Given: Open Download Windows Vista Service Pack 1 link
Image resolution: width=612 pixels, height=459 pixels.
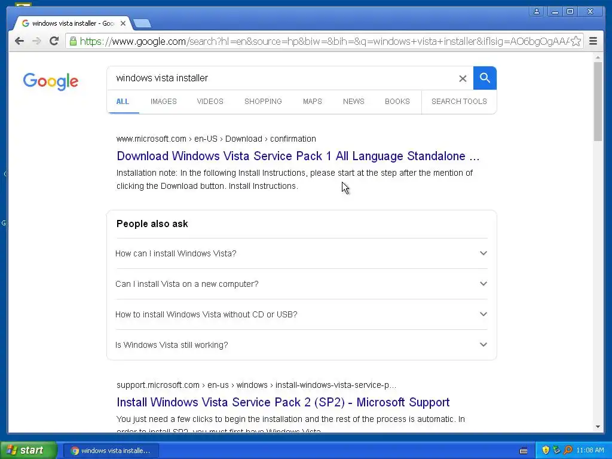Looking at the screenshot, I should (x=298, y=156).
